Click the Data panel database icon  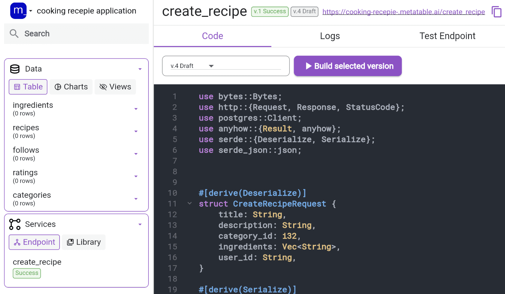14,69
